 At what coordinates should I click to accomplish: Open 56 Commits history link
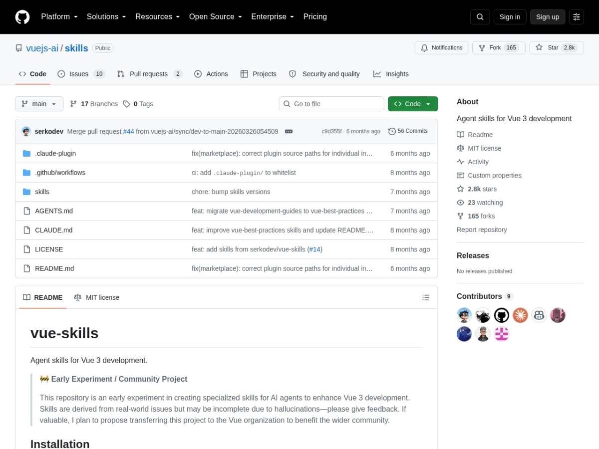pyautogui.click(x=408, y=131)
